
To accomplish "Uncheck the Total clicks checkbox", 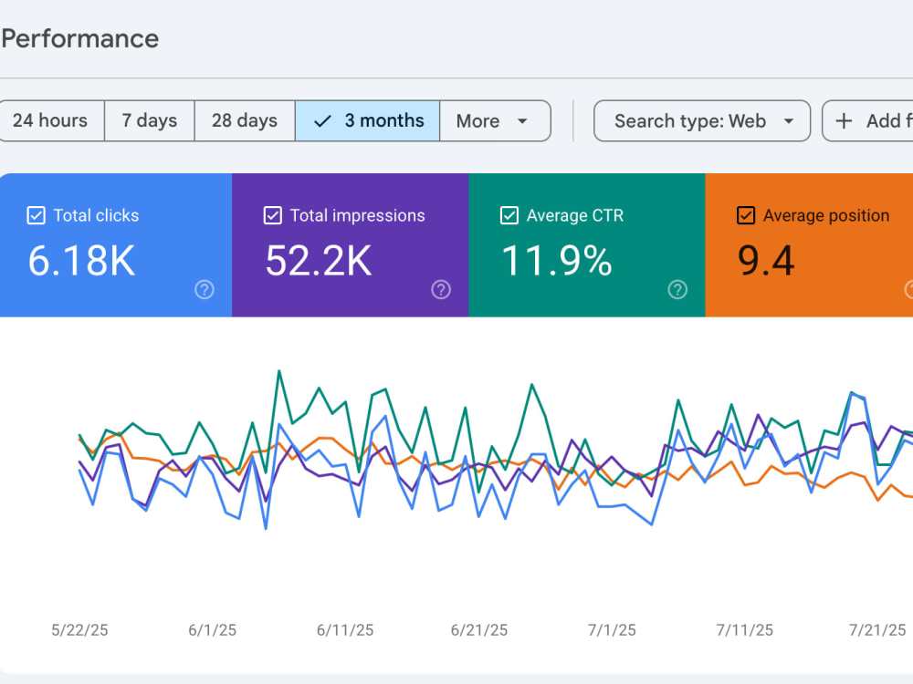I will pos(37,215).
